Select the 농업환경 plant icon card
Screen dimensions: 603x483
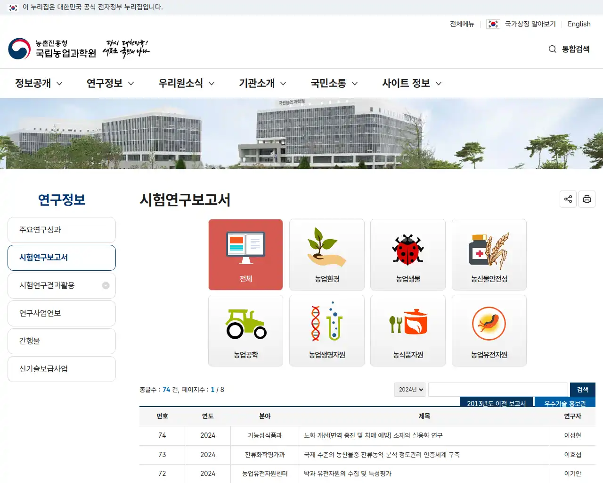327,255
